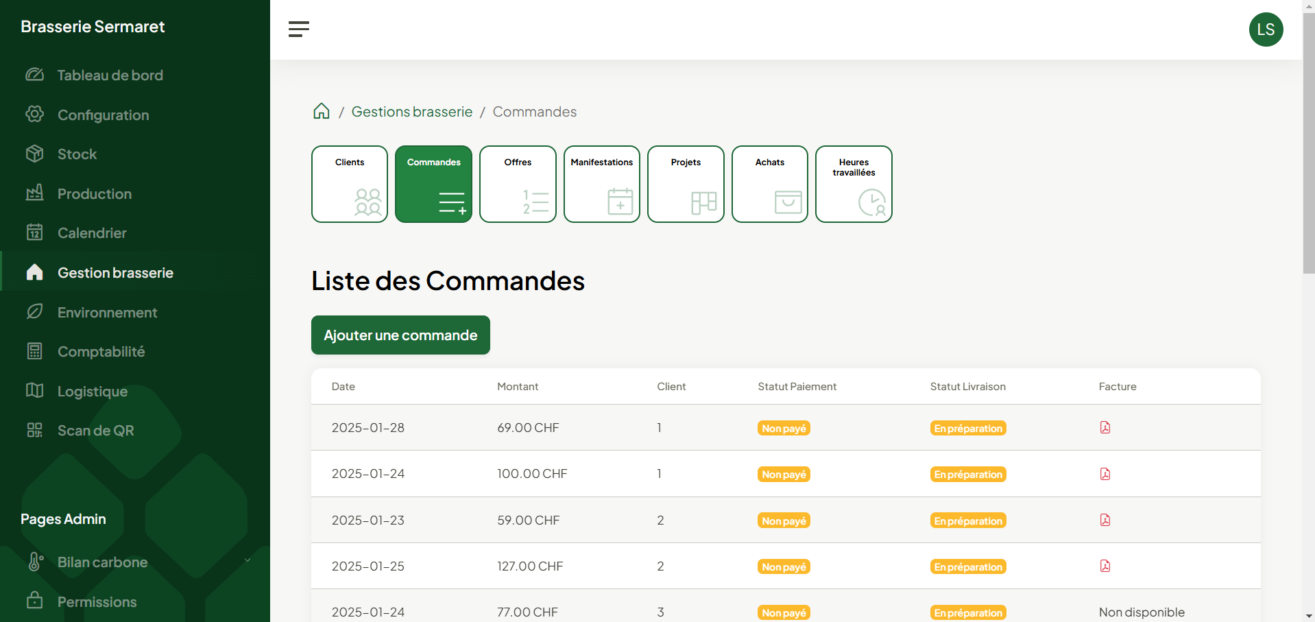The height and width of the screenshot is (622, 1315).
Task: Click the Permissions lock icon
Action: (x=34, y=601)
